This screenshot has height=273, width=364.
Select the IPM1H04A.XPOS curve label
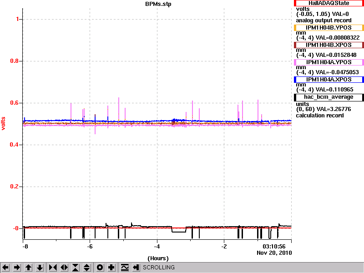pos(329,79)
